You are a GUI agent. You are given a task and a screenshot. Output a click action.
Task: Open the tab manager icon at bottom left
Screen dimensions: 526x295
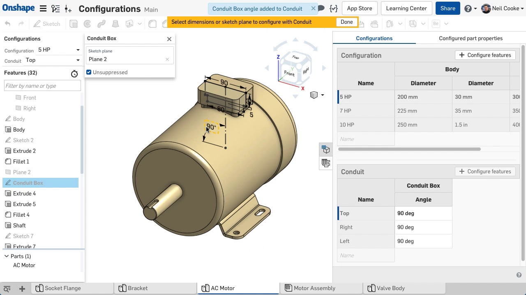tap(7, 288)
